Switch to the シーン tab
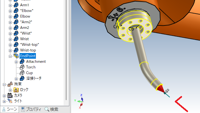This screenshot has width=200, height=113. click(10, 109)
